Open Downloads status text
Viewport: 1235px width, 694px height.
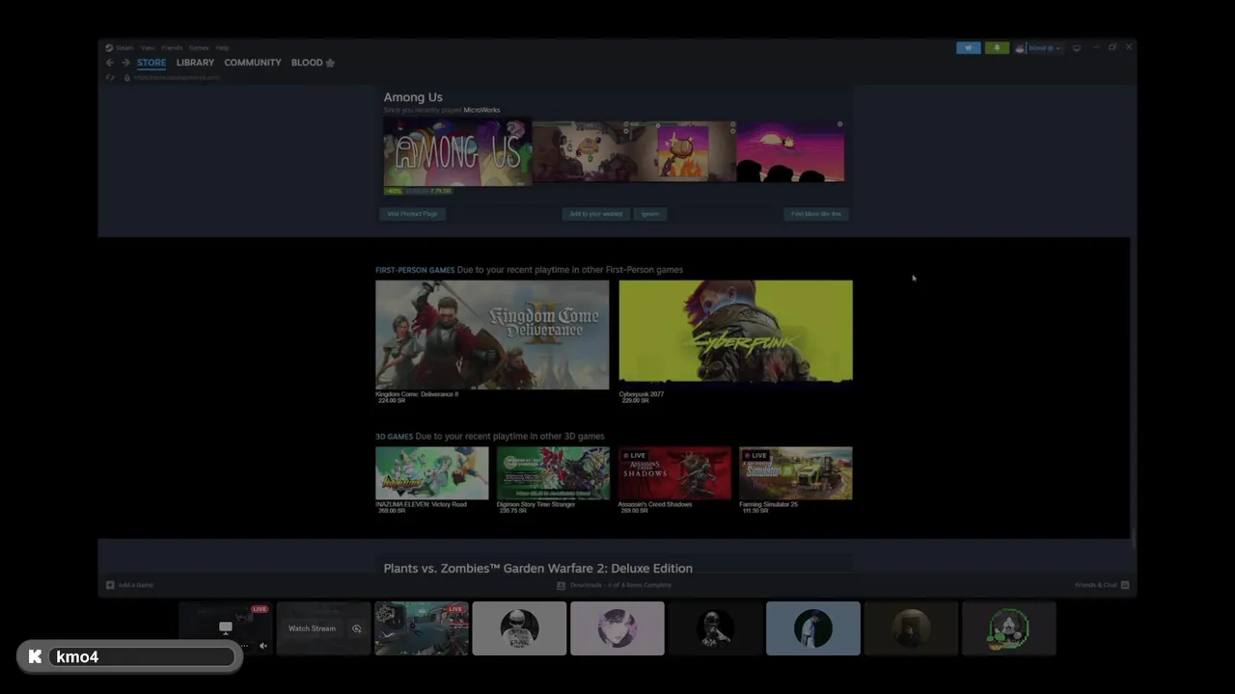(620, 585)
